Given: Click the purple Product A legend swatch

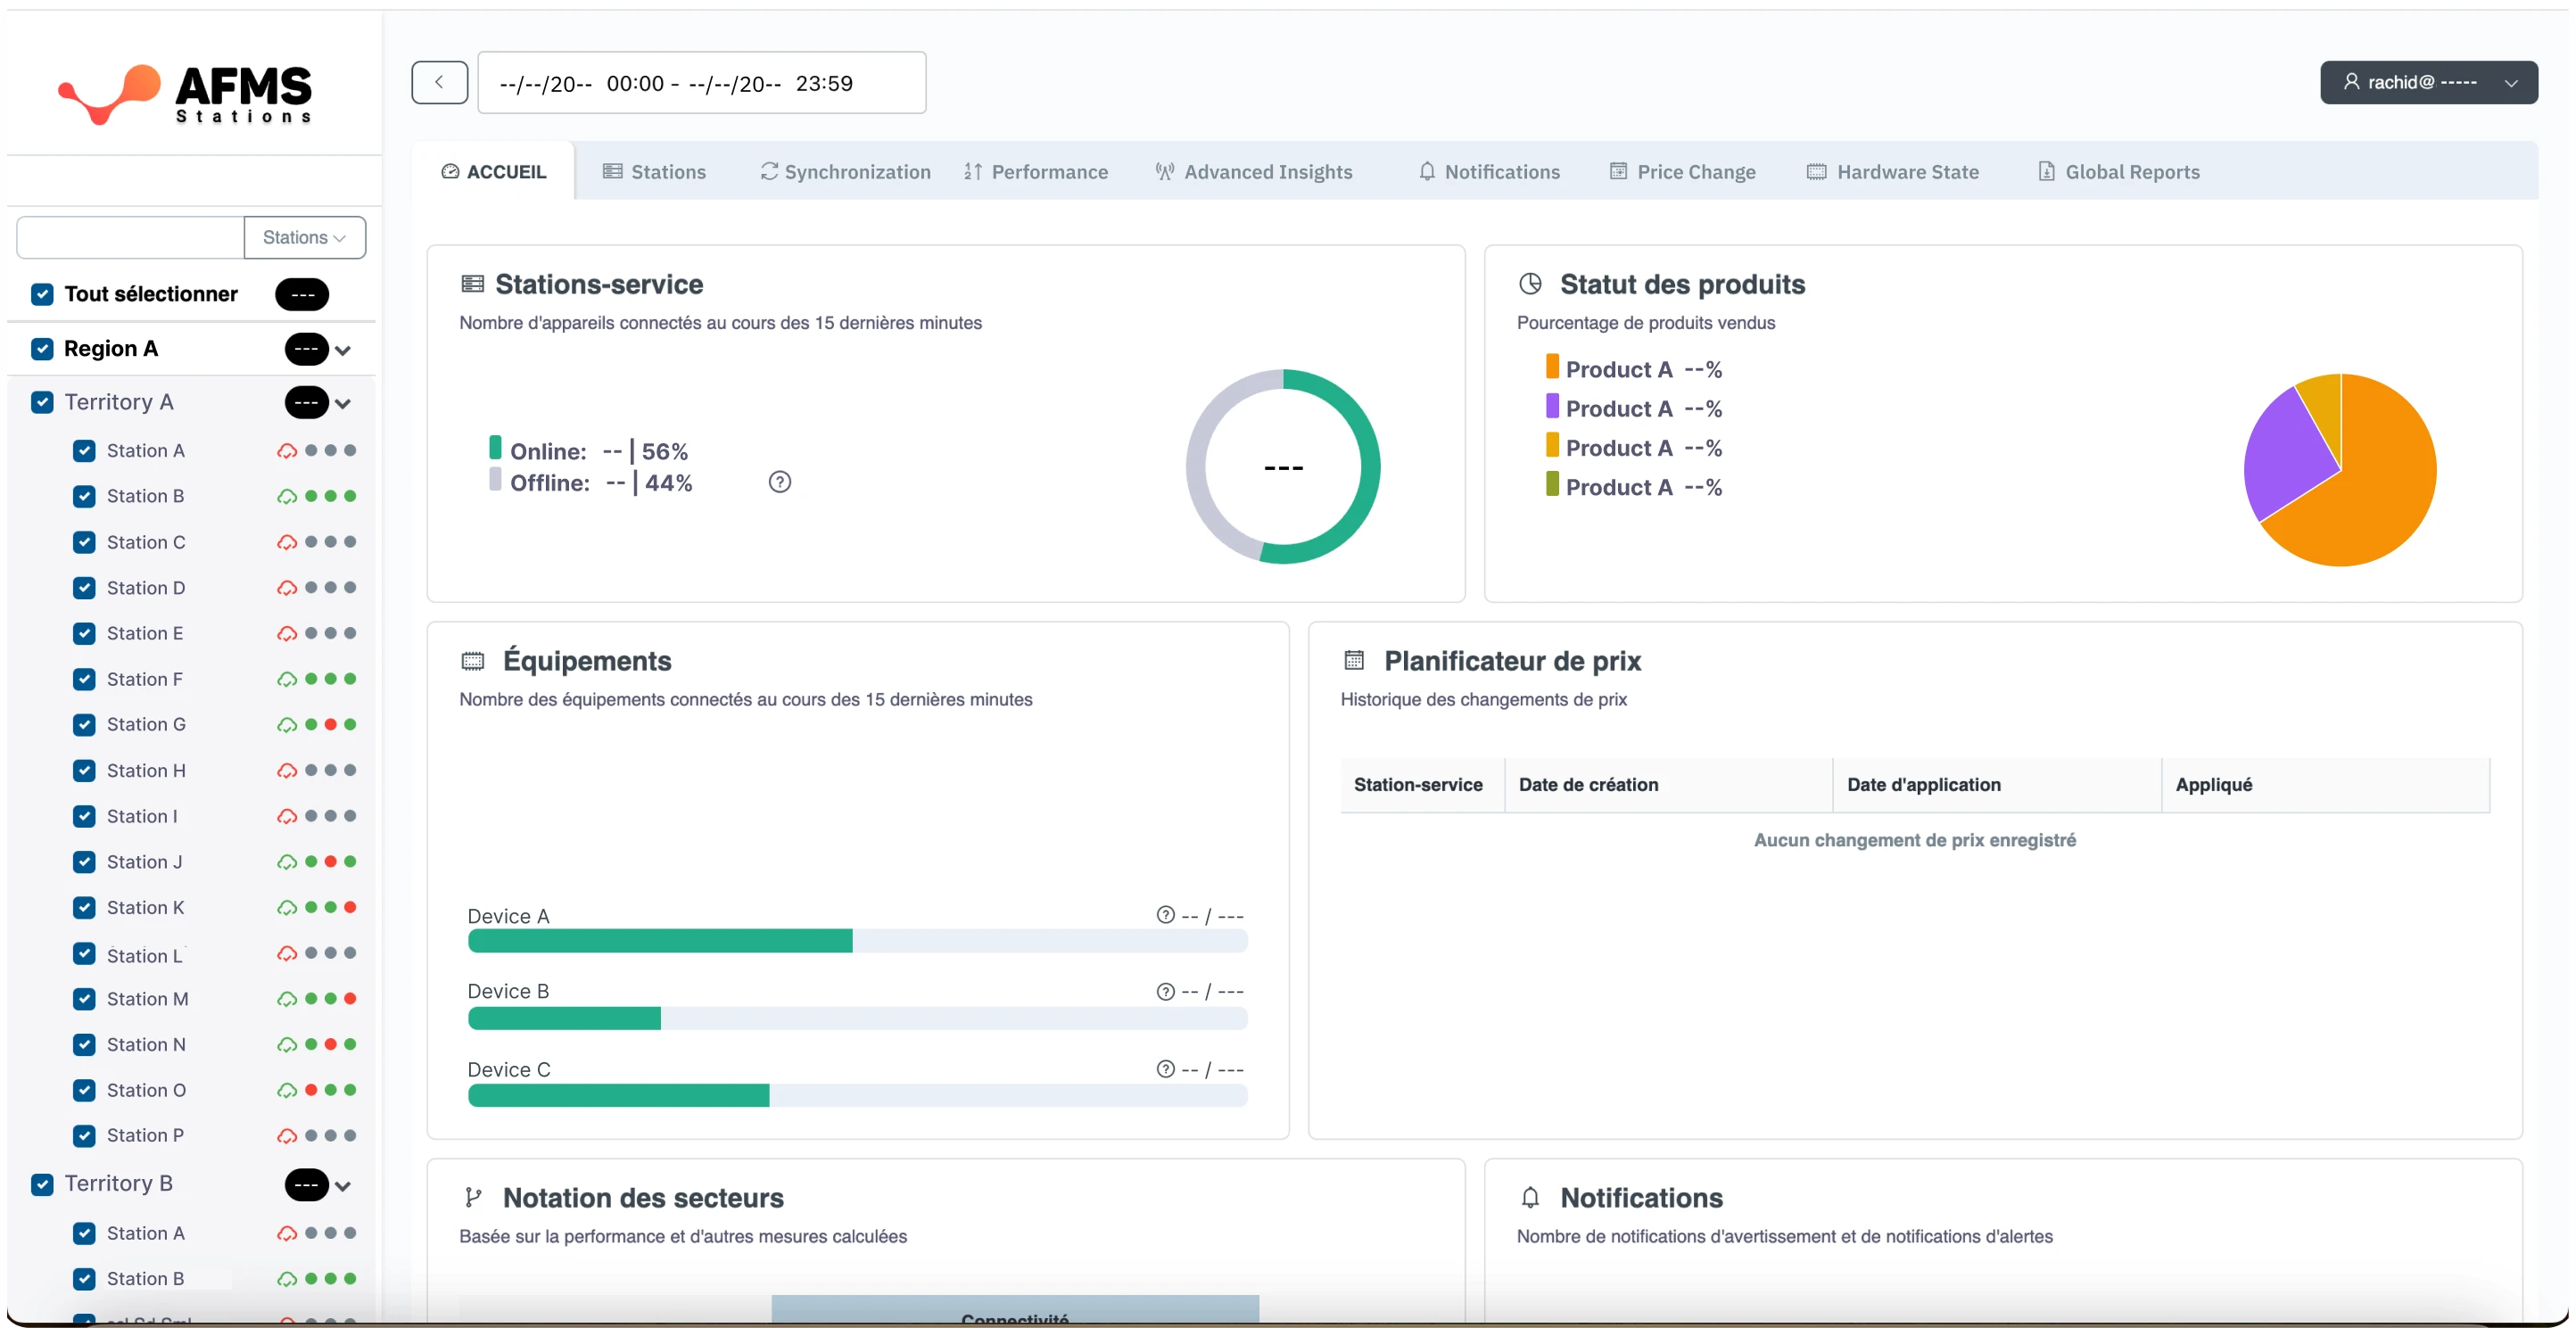Looking at the screenshot, I should 1552,406.
